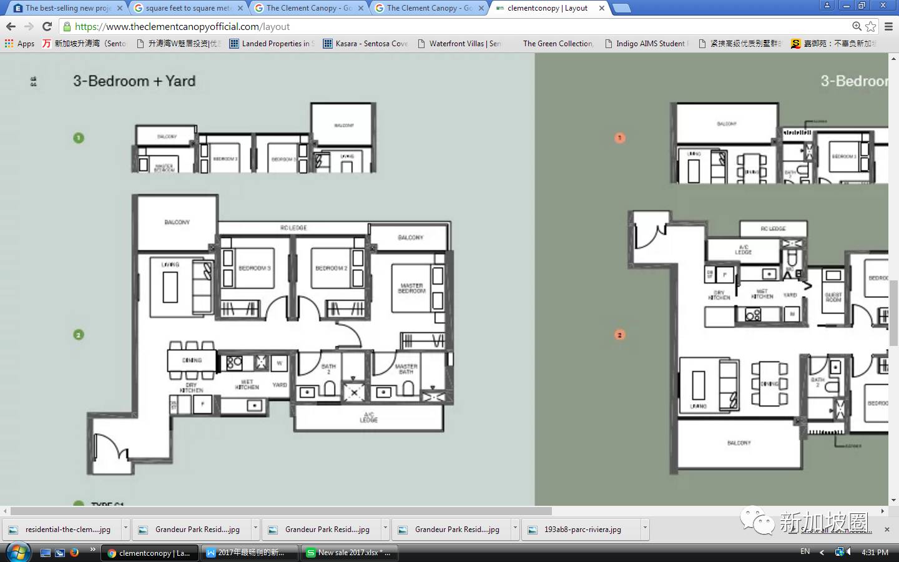The width and height of the screenshot is (899, 562).
Task: Reload the current page
Action: coord(47,26)
